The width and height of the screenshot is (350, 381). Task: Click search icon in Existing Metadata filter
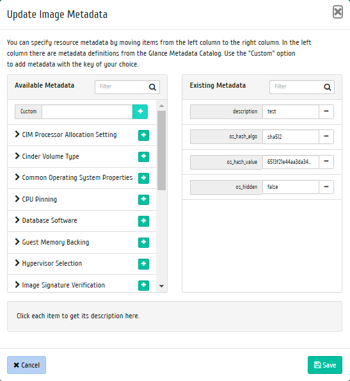click(x=328, y=87)
